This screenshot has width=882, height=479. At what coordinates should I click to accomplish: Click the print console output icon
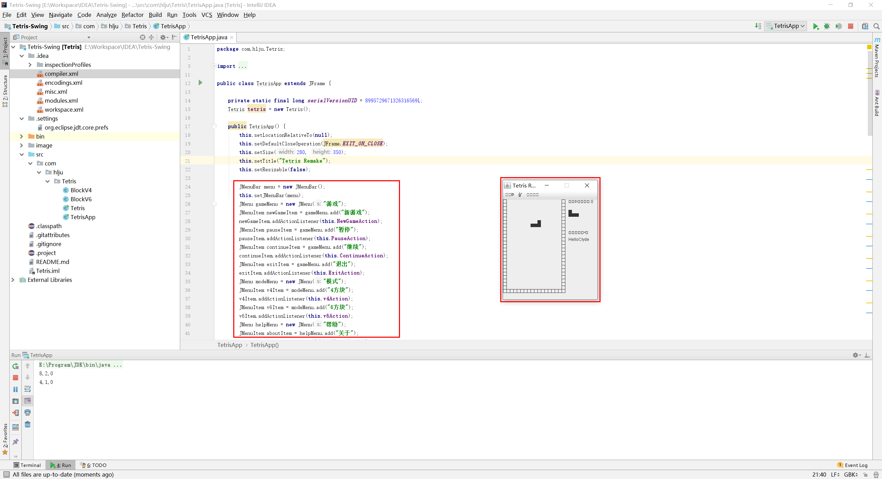28,412
